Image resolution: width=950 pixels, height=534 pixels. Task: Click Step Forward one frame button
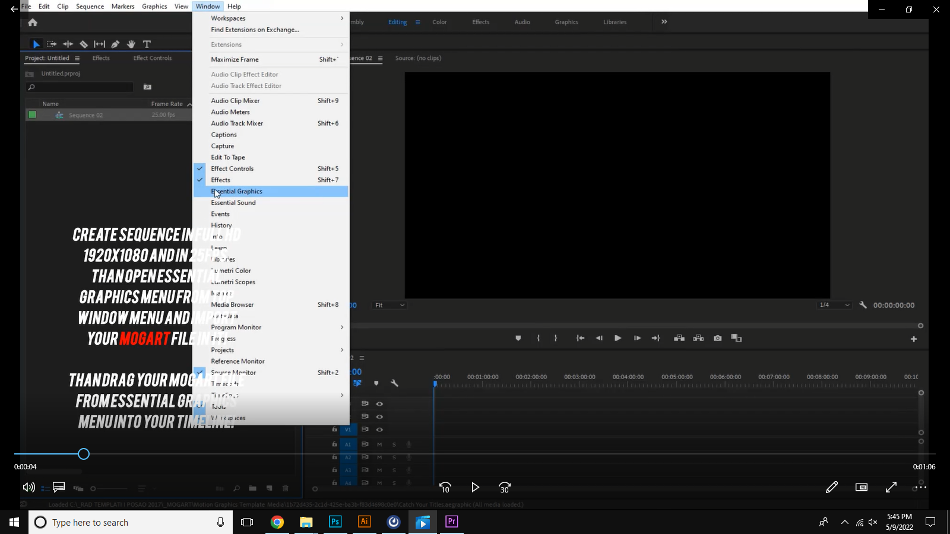coord(637,338)
